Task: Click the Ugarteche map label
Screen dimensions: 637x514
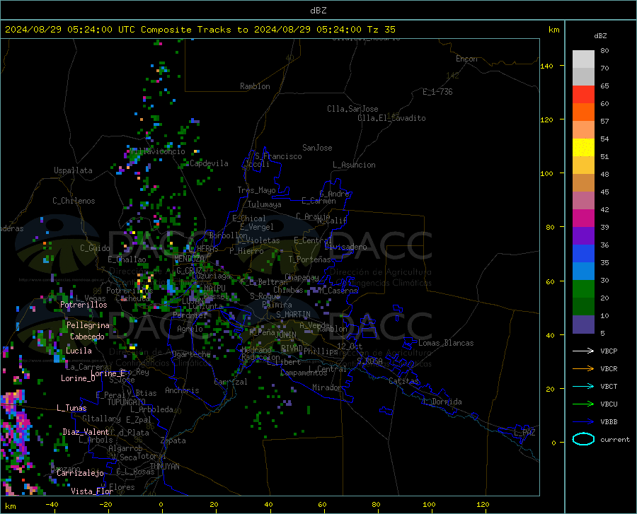Action: pyautogui.click(x=191, y=354)
